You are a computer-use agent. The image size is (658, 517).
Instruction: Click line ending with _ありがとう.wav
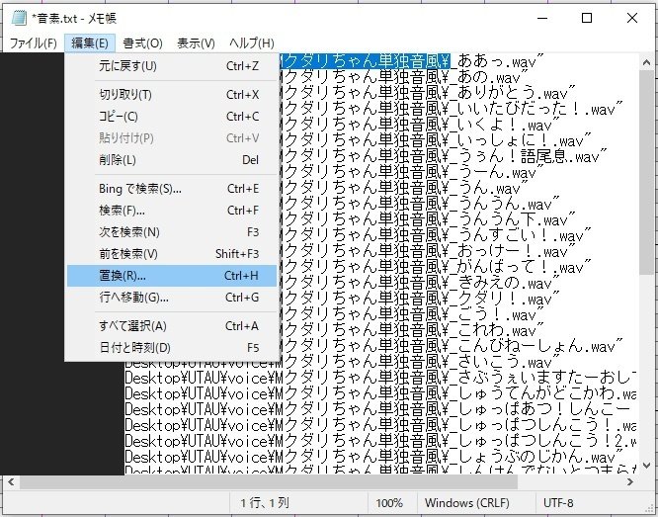tap(429, 93)
